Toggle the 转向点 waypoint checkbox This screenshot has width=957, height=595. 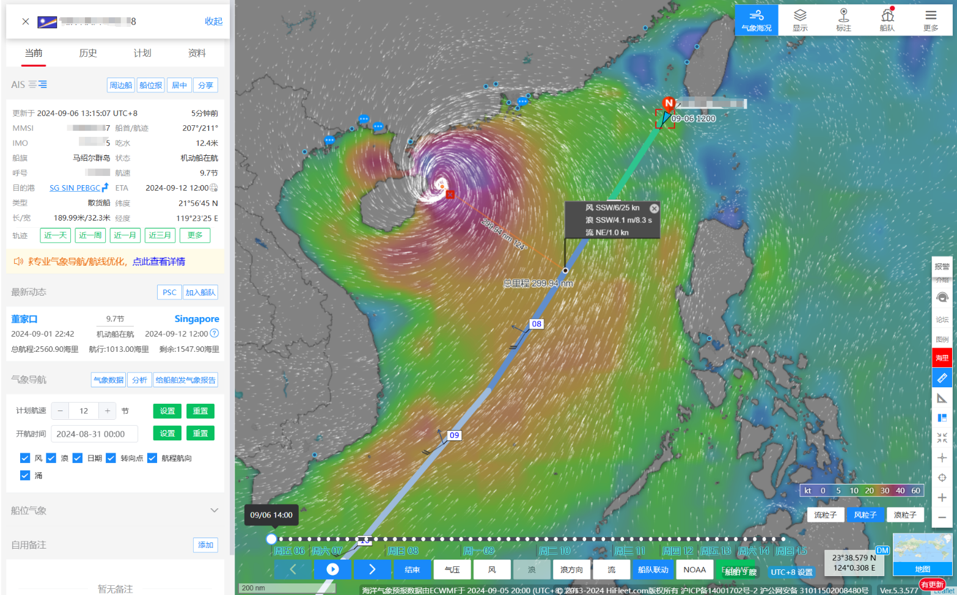click(x=111, y=458)
